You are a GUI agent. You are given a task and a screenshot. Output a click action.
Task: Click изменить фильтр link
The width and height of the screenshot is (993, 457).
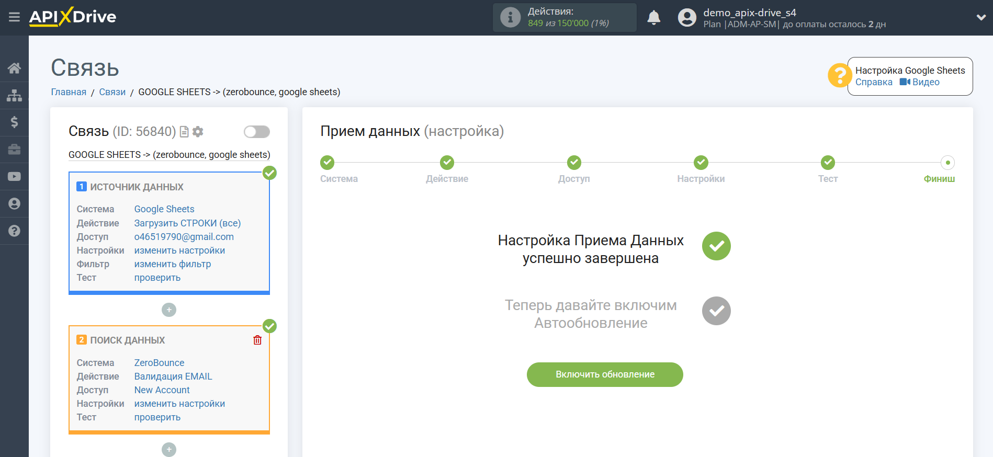click(x=173, y=264)
